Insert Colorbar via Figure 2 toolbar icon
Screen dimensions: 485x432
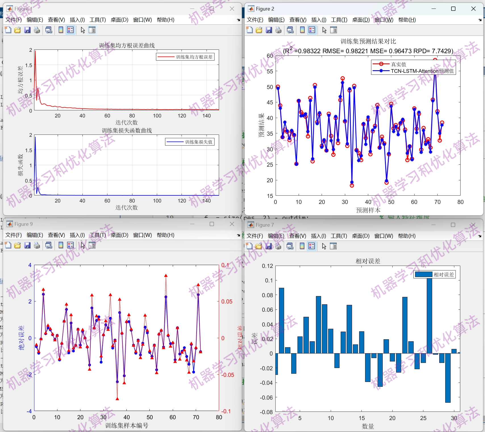point(302,30)
